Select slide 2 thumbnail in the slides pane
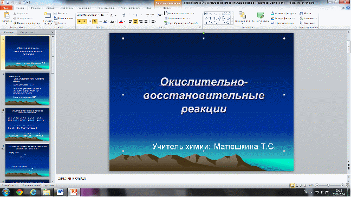Image resolution: width=351 pixels, height=197 pixels. click(x=27, y=89)
